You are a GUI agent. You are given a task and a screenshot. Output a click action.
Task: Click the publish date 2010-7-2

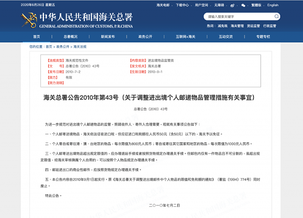(73, 72)
